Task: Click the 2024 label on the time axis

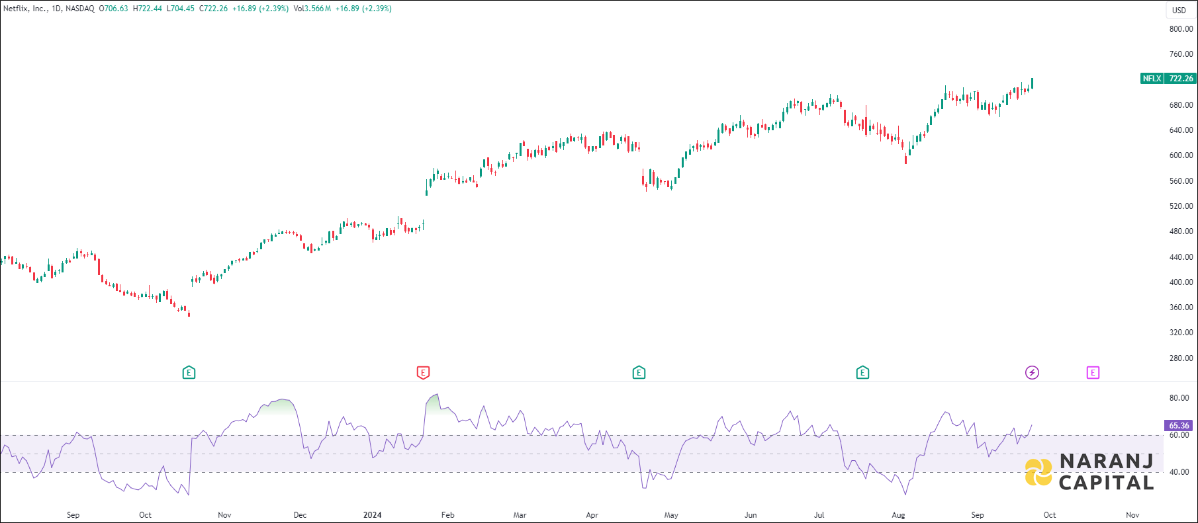Action: pos(373,515)
